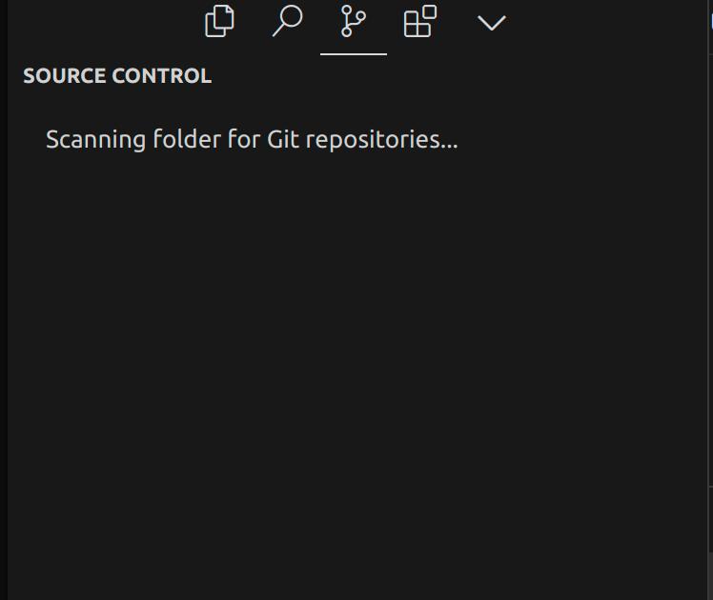
Task: Click the four-squares Extensions icon
Action: click(x=420, y=22)
